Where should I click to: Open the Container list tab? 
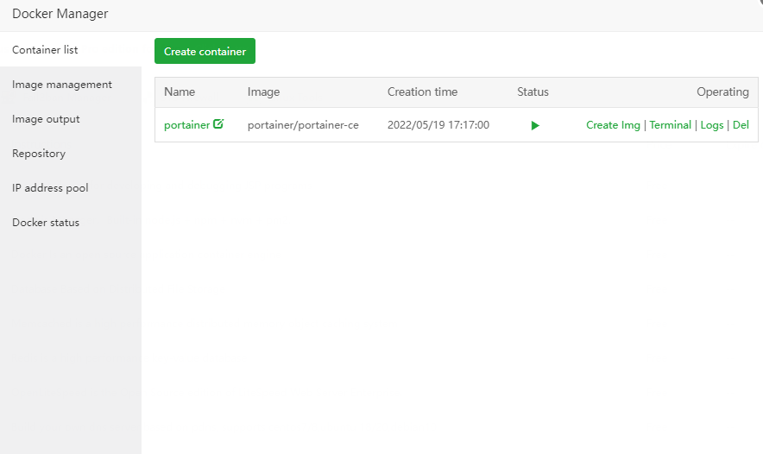[x=45, y=50]
